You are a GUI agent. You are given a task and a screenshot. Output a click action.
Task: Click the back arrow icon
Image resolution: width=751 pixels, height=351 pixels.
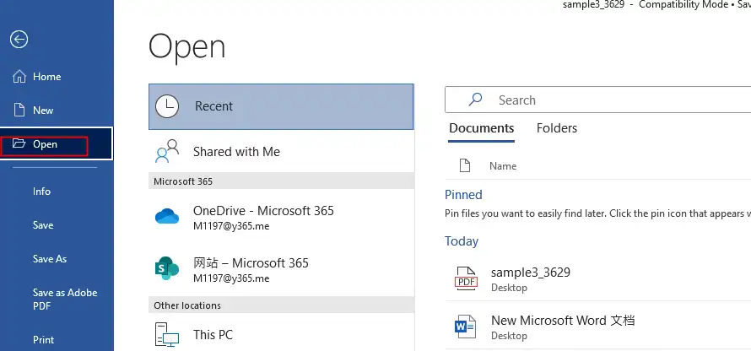pyautogui.click(x=19, y=40)
